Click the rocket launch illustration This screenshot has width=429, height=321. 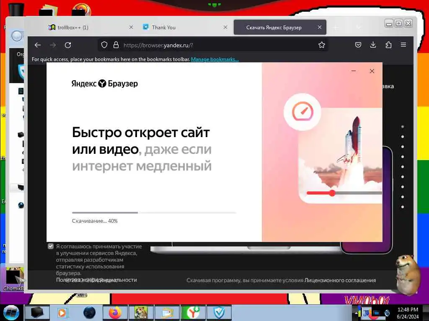pyautogui.click(x=341, y=155)
